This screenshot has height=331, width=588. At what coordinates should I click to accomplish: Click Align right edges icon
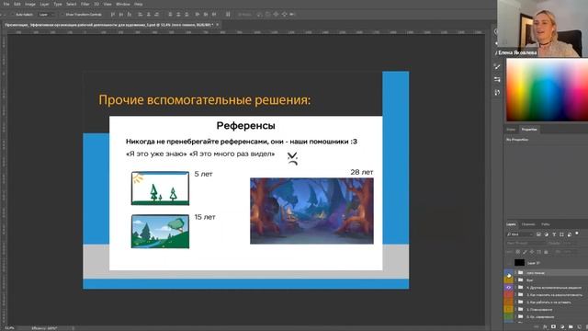[x=157, y=15]
